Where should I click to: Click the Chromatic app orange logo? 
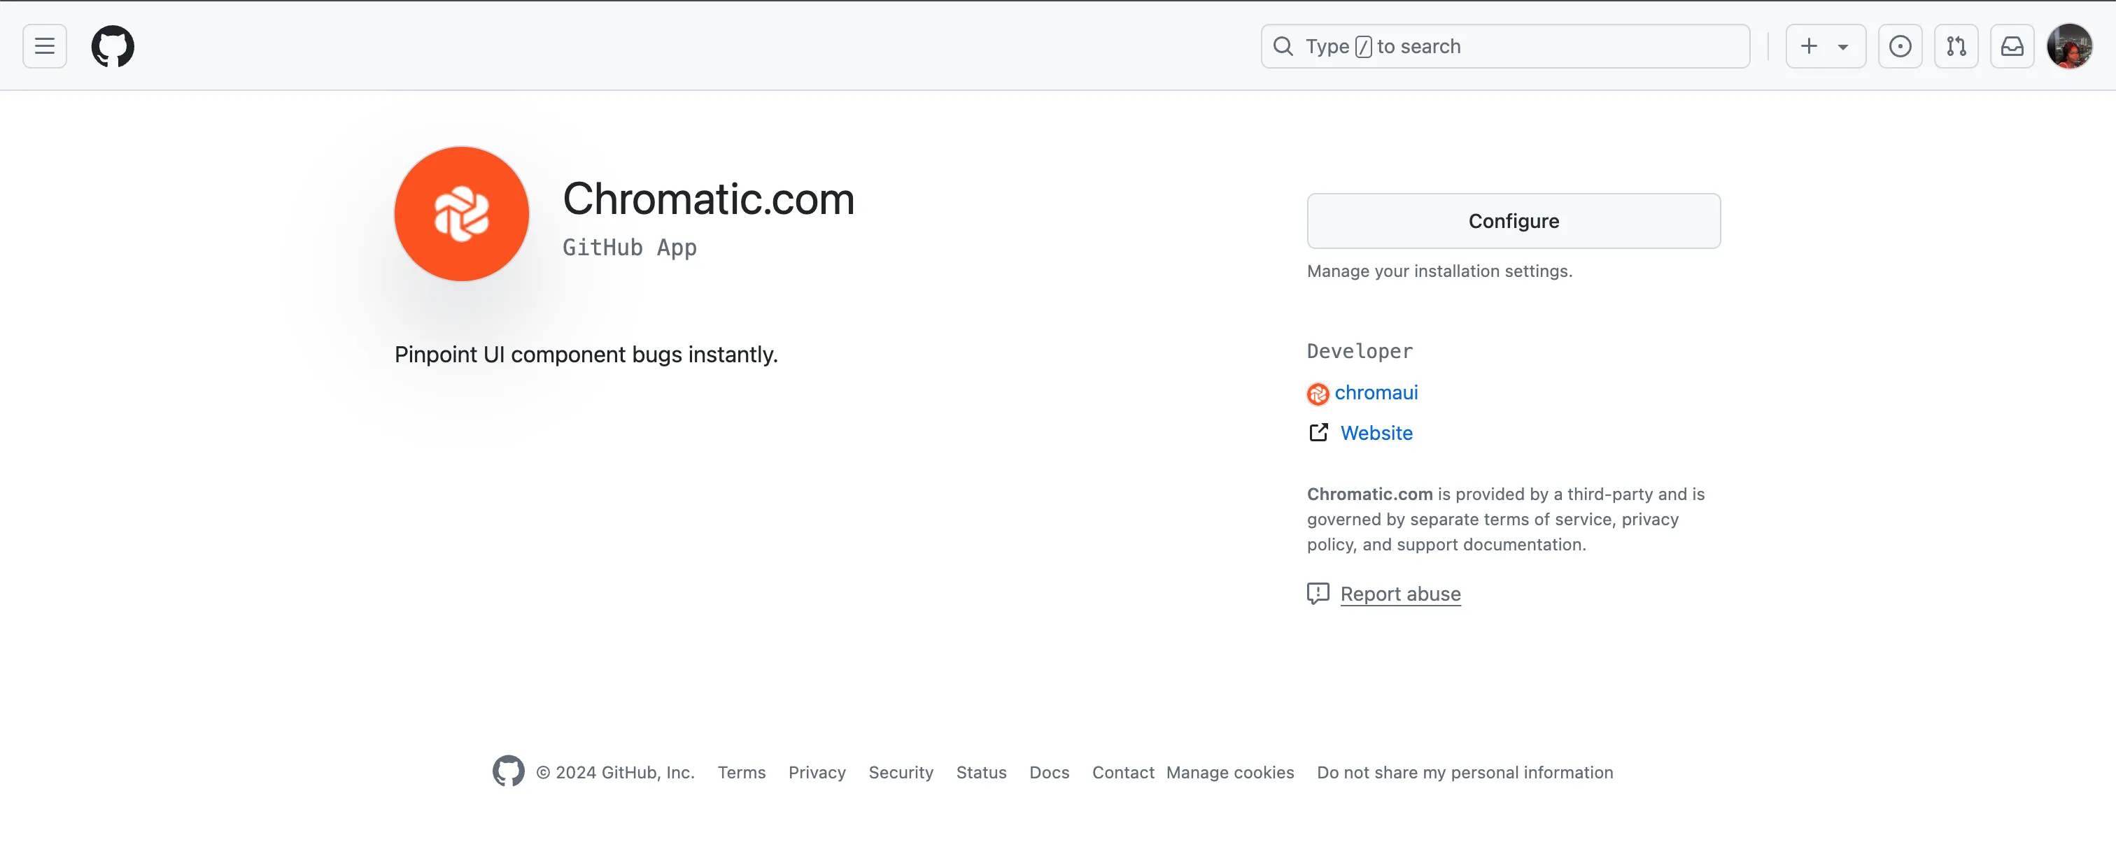(461, 213)
